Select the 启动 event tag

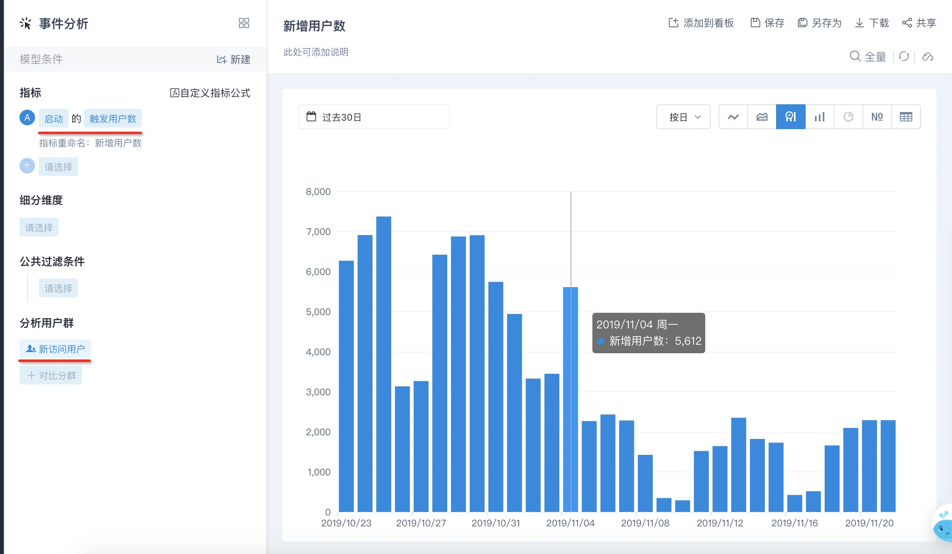[x=54, y=119]
